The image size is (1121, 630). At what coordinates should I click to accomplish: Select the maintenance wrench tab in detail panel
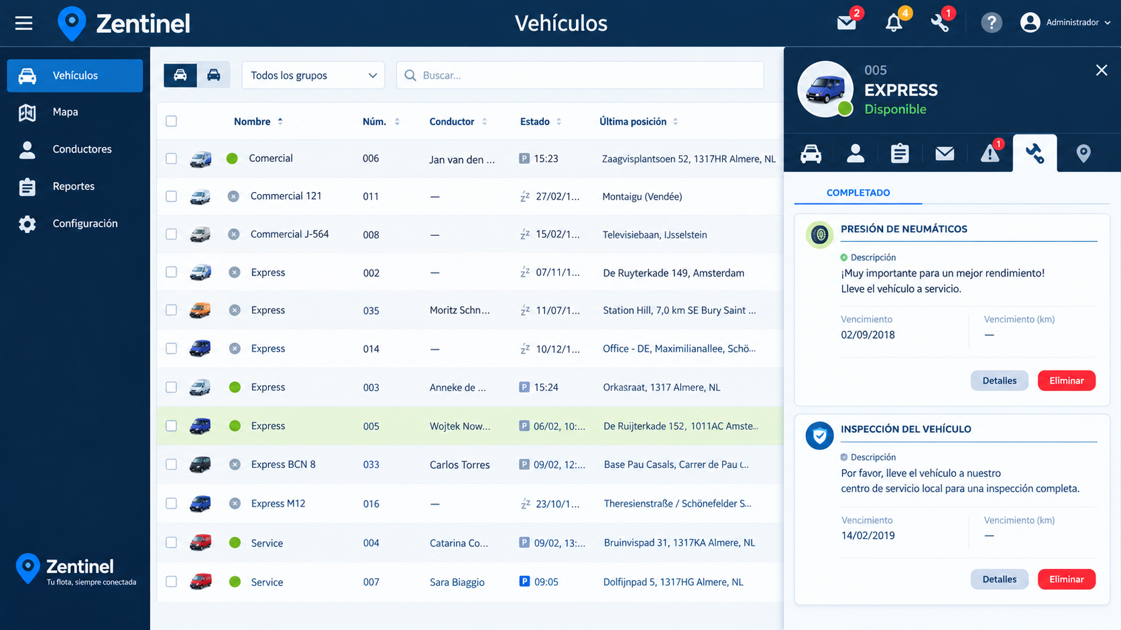(x=1035, y=153)
